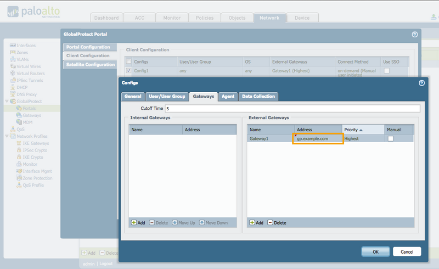Delete the selected external gateway
Screen dimensions: 439x269
(277, 222)
